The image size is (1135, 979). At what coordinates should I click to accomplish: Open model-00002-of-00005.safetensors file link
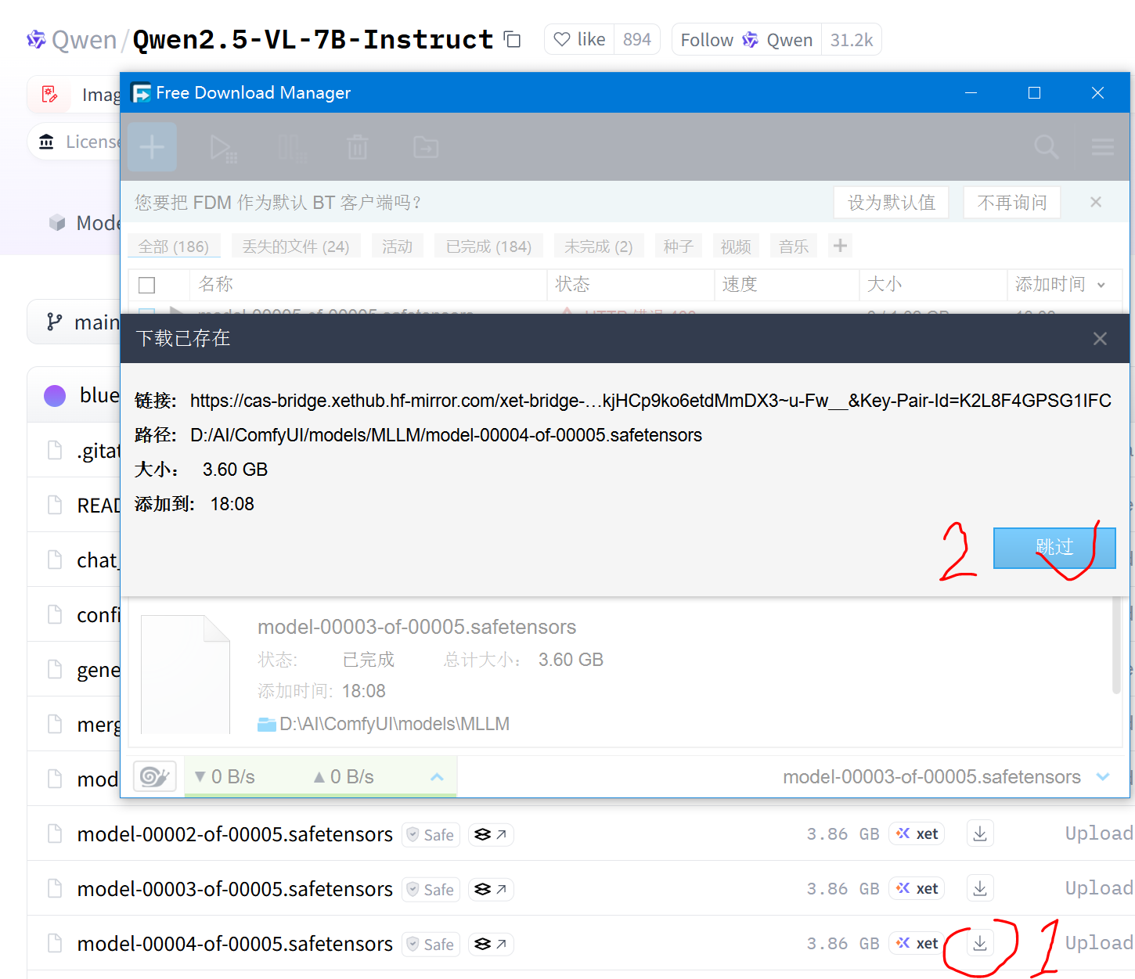point(235,834)
